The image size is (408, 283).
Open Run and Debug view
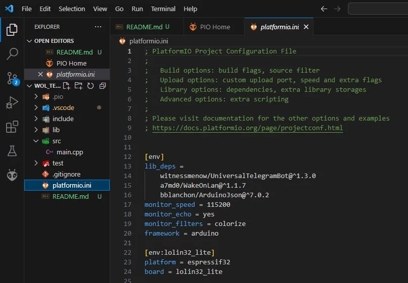[x=12, y=102]
